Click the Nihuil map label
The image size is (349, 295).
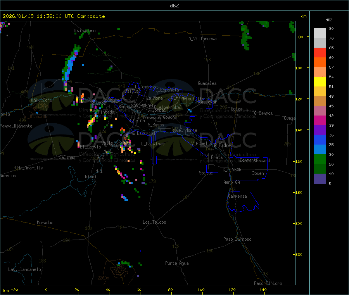92,177
